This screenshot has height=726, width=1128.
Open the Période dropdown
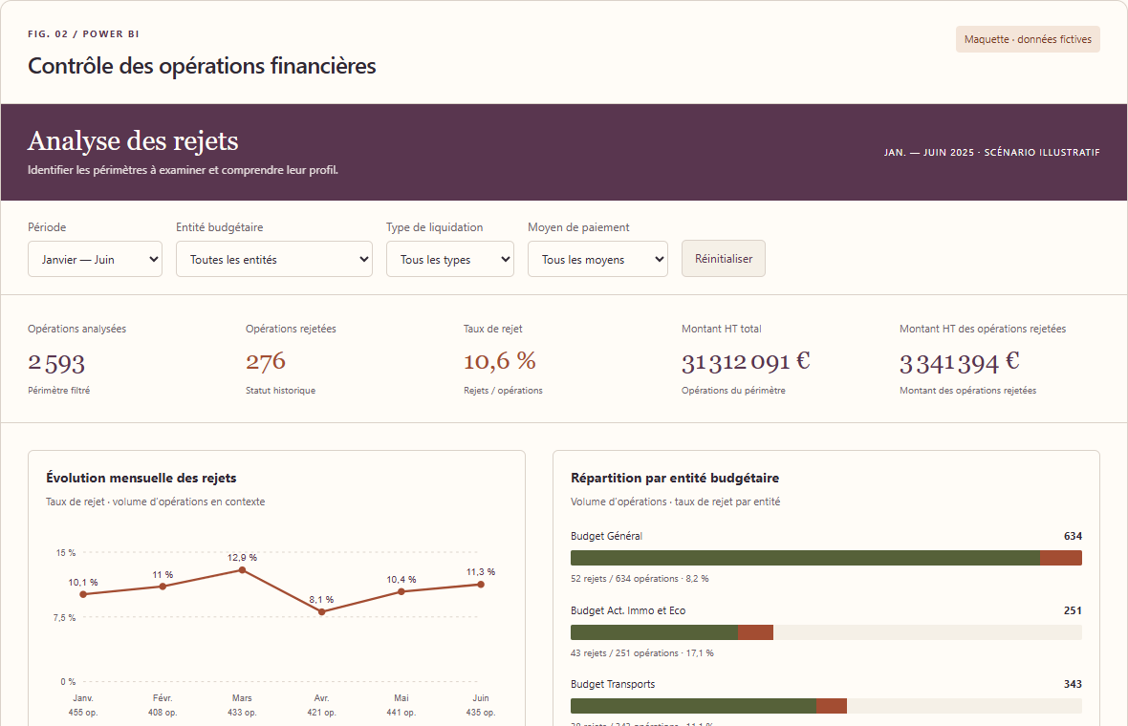click(95, 259)
